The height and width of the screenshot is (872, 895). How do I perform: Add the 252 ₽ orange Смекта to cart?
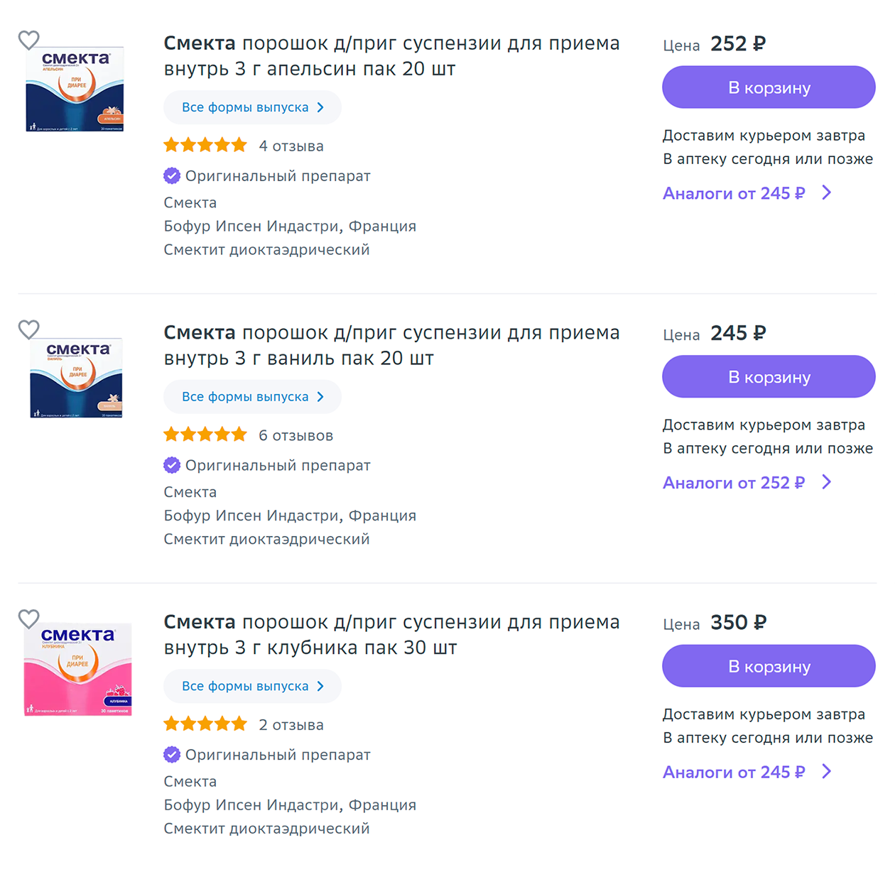point(768,87)
